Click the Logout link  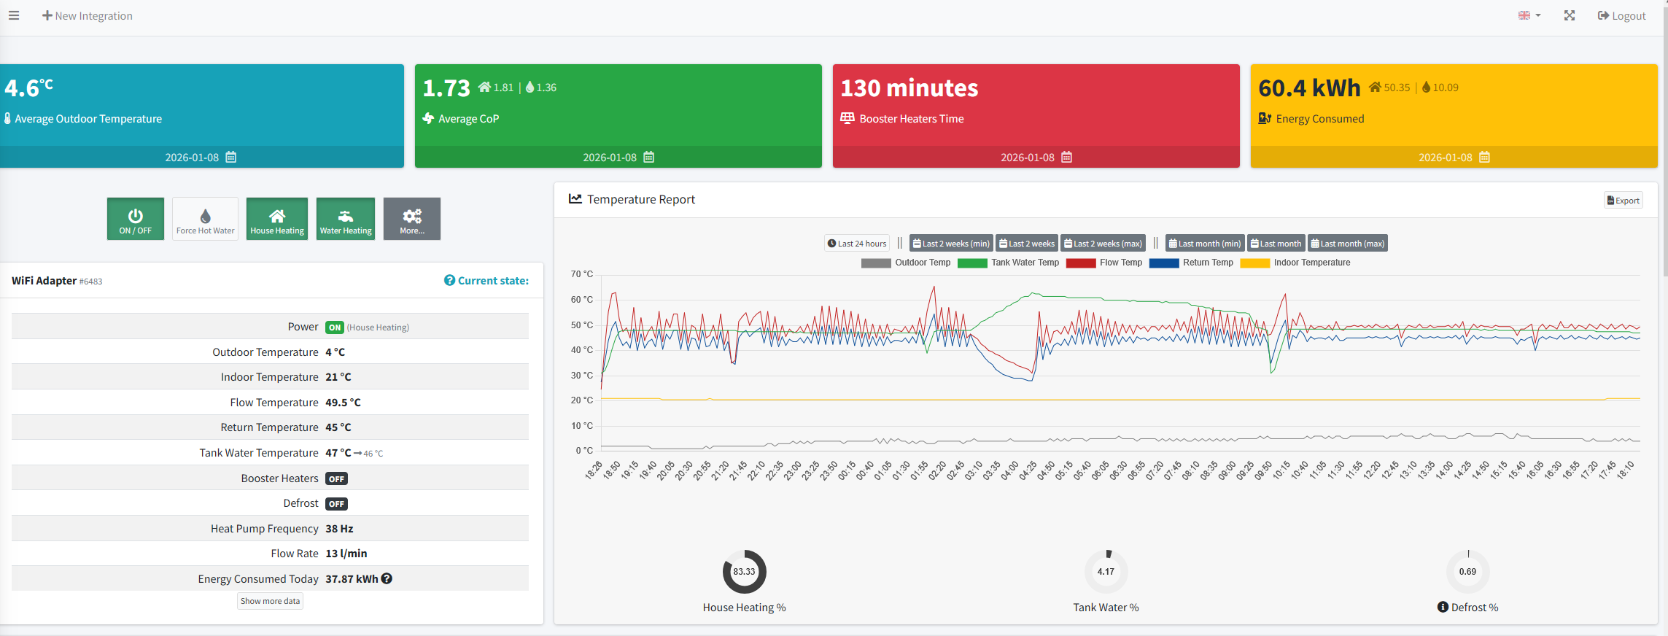pyautogui.click(x=1621, y=15)
